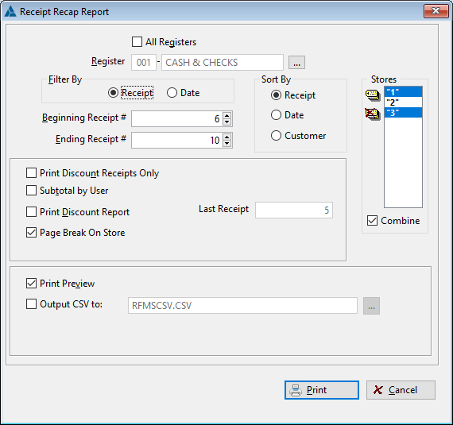Enable Output CSV to checkbox
The height and width of the screenshot is (425, 453).
click(31, 304)
